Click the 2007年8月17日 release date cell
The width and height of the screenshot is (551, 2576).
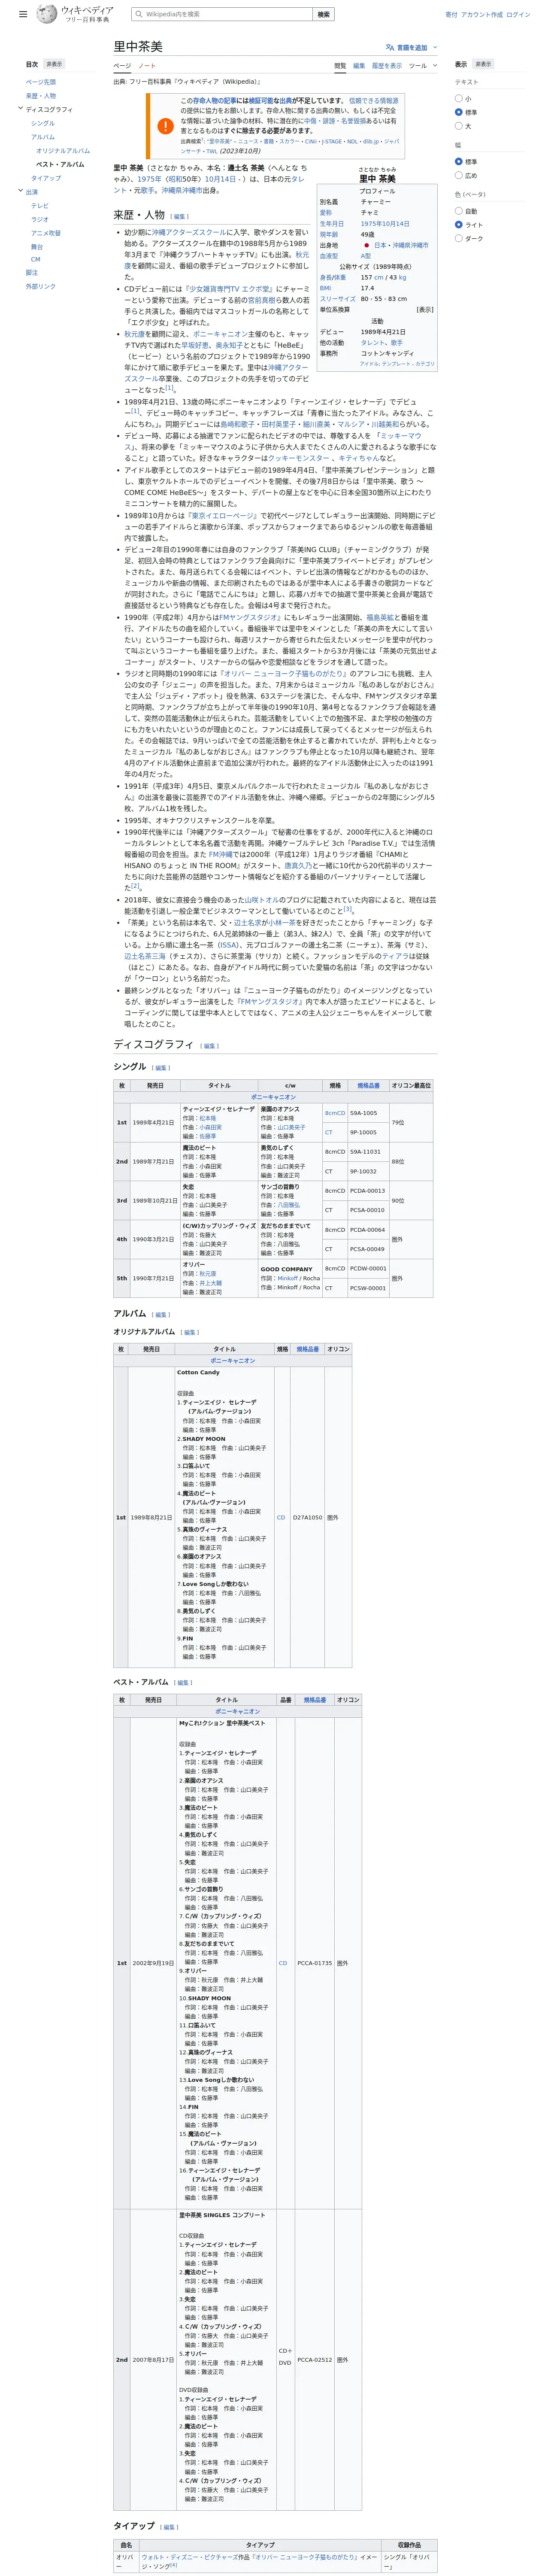[153, 2360]
